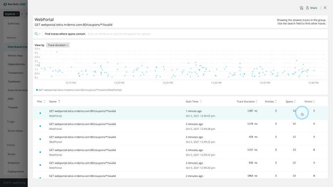Viewport: 333px width, 187px height.
Task: Click the 936 ms duration value
Action: tap(253, 163)
